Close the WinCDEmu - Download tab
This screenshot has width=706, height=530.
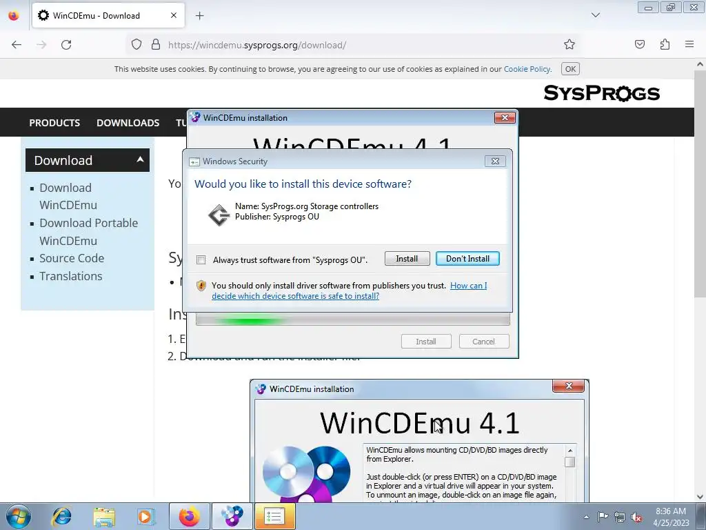[173, 15]
